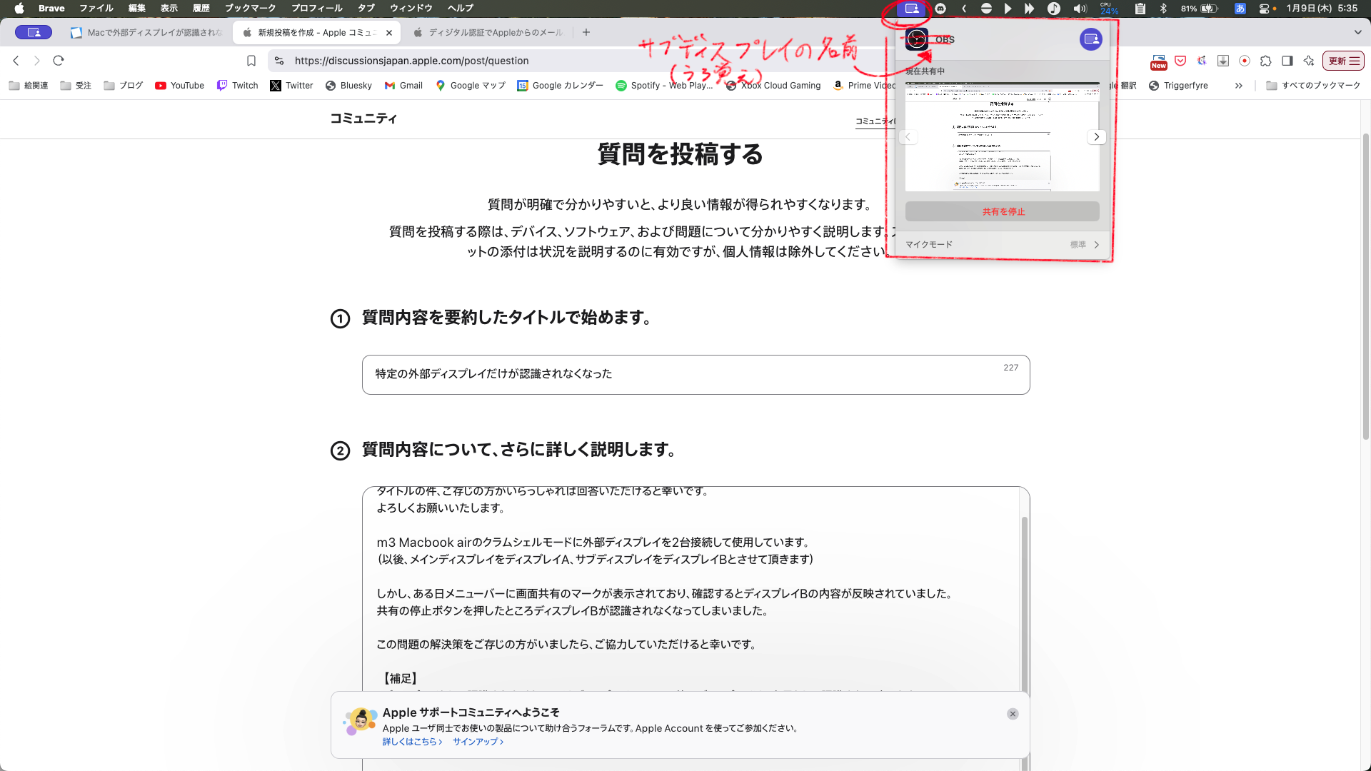
Task: Click the Discord menu bar icon
Action: pos(940,9)
